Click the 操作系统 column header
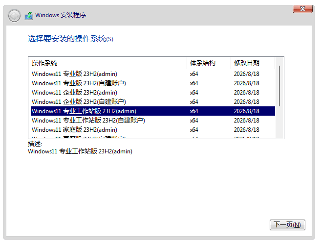Screen dimensions: 321x247 pos(107,63)
